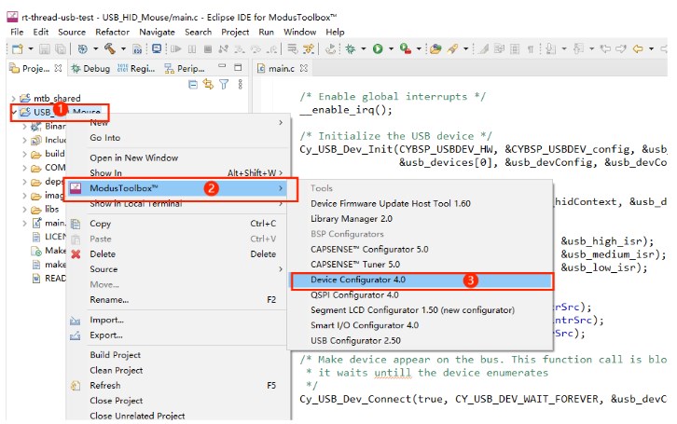The image size is (677, 424).
Task: Click the Search flashlight icon
Action: point(452,48)
